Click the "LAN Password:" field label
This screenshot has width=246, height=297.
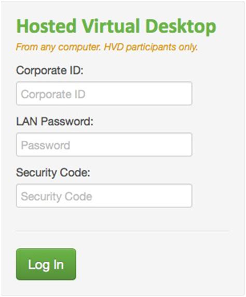54,121
